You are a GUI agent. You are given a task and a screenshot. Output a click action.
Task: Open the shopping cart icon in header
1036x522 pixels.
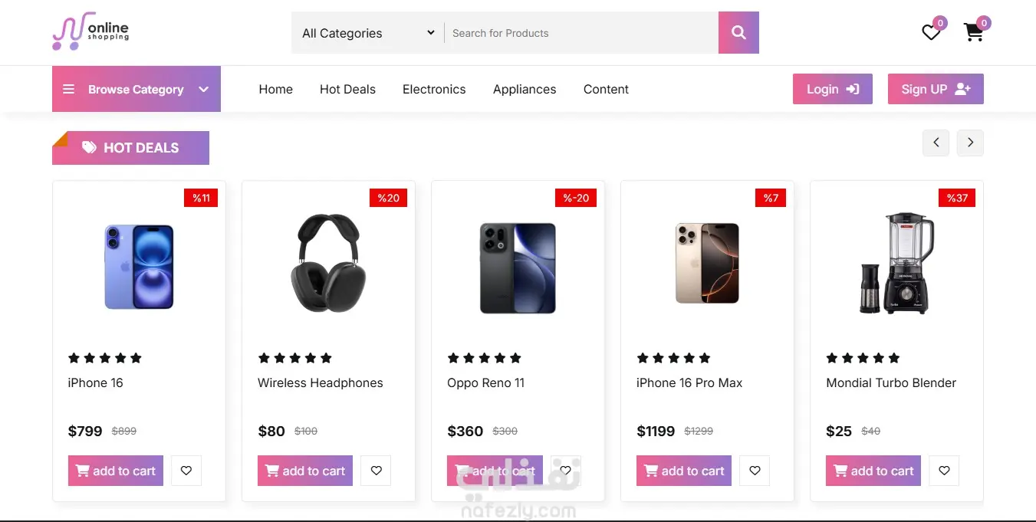(973, 32)
